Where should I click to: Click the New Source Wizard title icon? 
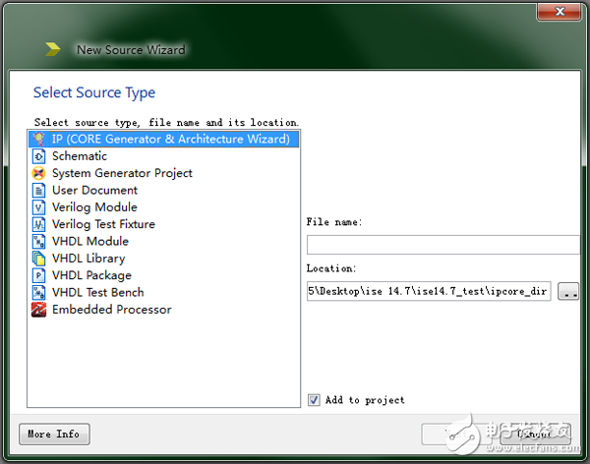52,49
